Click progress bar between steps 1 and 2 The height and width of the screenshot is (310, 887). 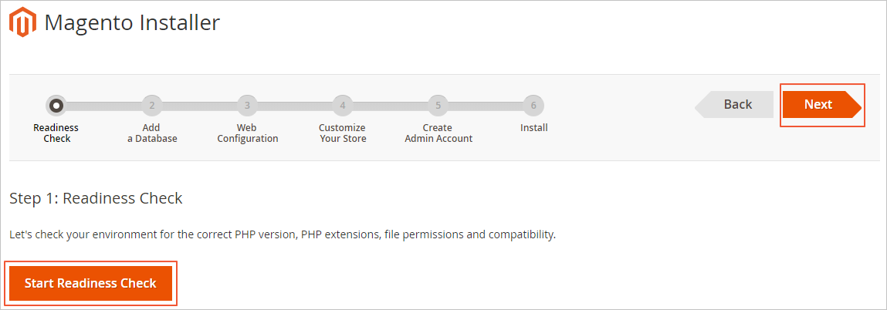[104, 105]
